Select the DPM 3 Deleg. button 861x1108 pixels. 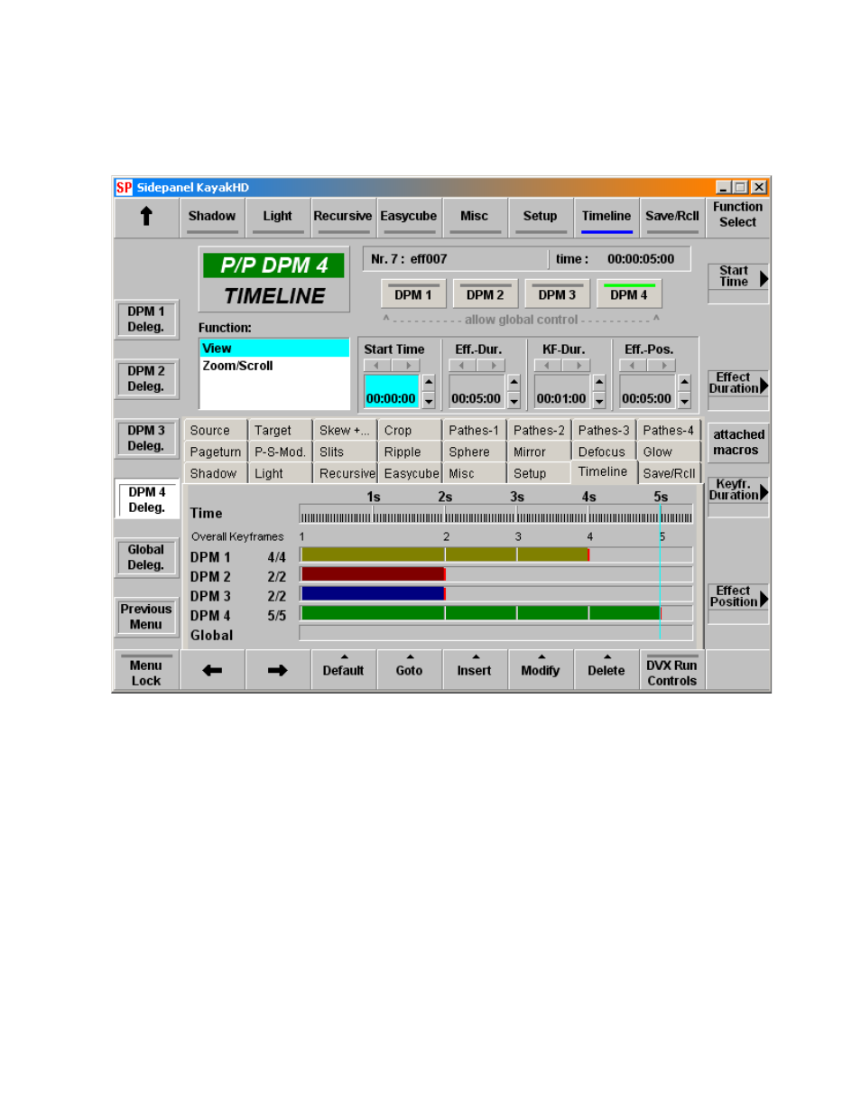[146, 438]
